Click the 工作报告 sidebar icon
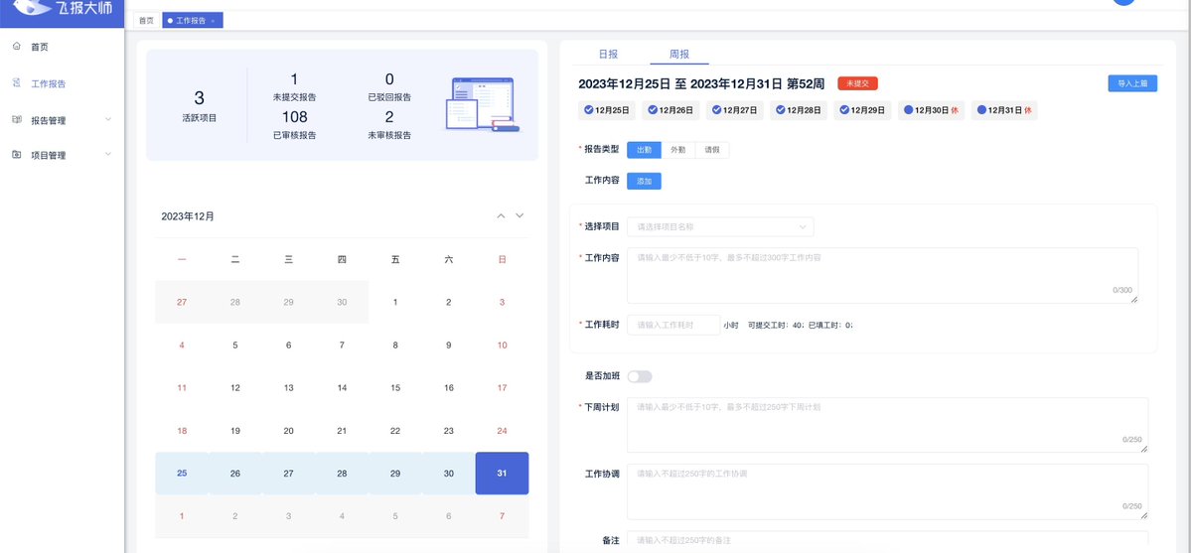This screenshot has width=1191, height=553. click(x=17, y=82)
